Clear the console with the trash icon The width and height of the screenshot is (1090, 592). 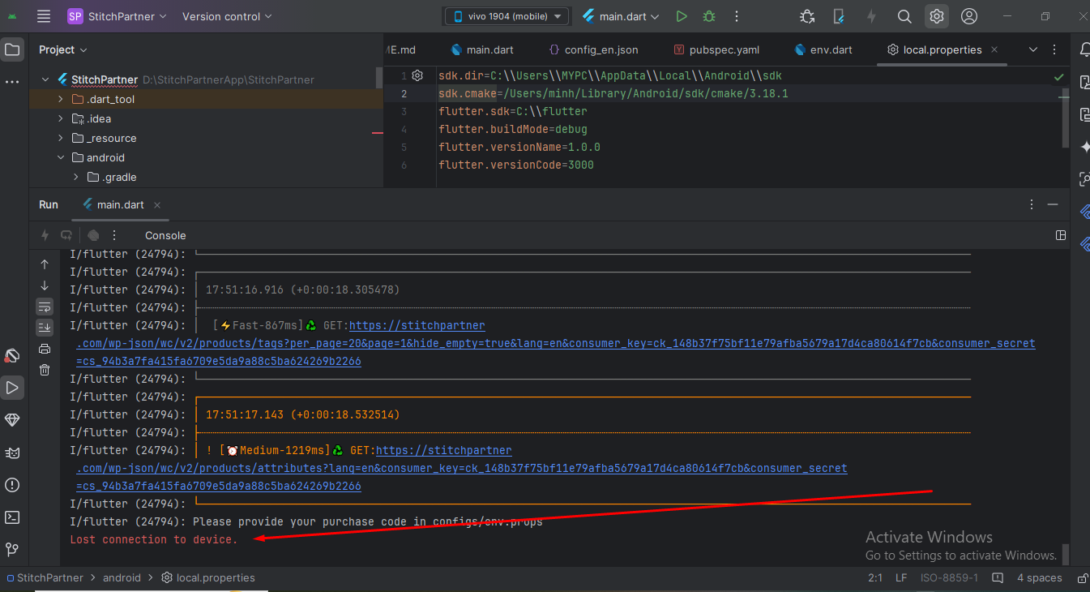(45, 370)
